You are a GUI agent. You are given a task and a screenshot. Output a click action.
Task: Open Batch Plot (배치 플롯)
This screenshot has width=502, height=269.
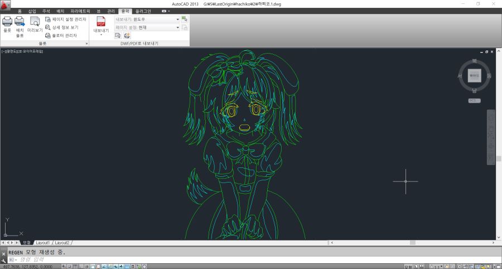pyautogui.click(x=20, y=23)
